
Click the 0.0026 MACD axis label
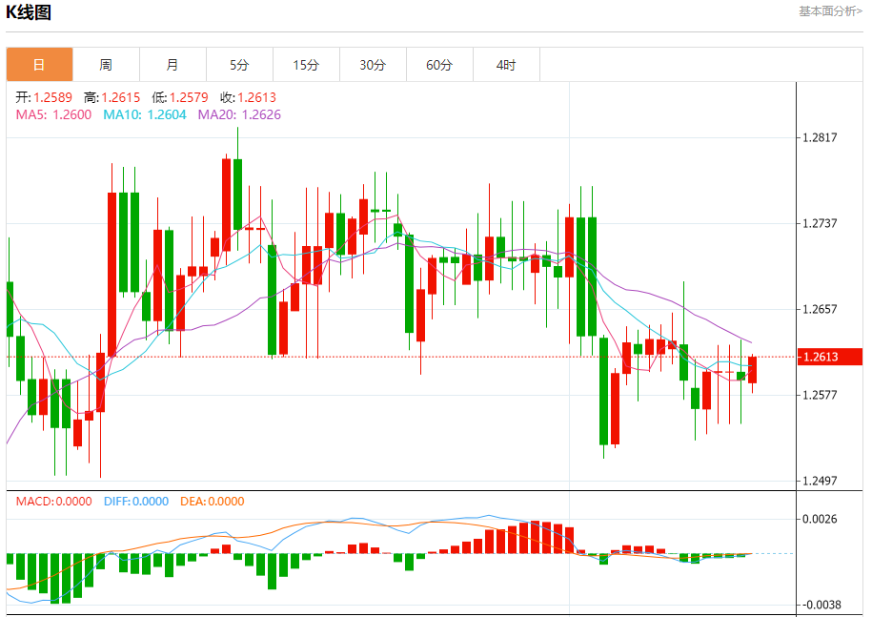tap(820, 519)
